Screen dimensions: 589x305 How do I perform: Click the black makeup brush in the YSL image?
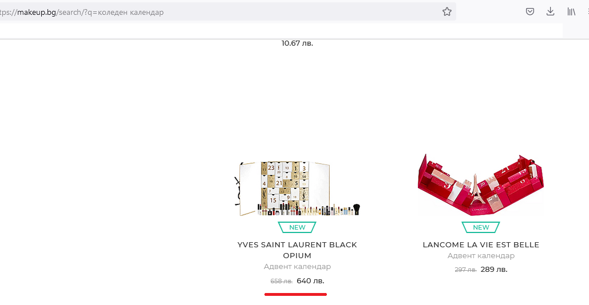(357, 209)
